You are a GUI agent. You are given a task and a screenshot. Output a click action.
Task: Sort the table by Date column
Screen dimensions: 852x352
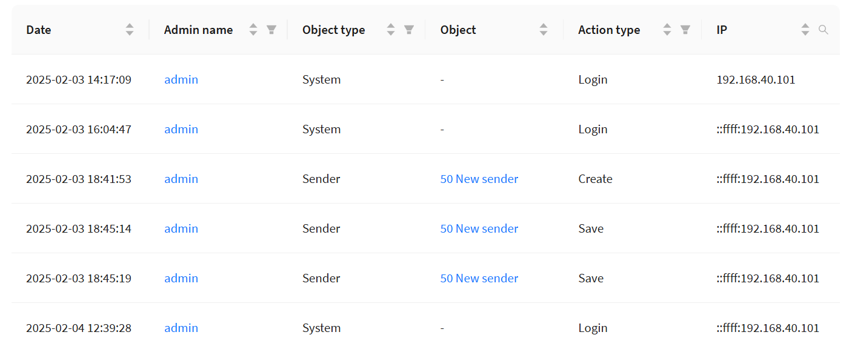click(x=130, y=30)
